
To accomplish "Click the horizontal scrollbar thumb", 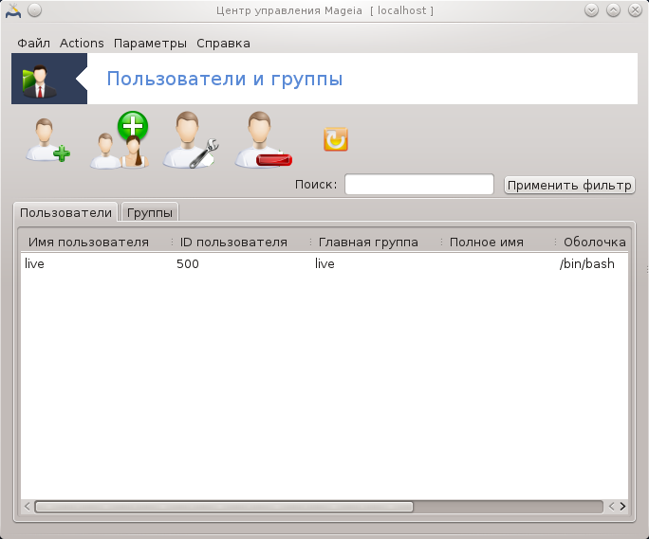I will pyautogui.click(x=224, y=507).
